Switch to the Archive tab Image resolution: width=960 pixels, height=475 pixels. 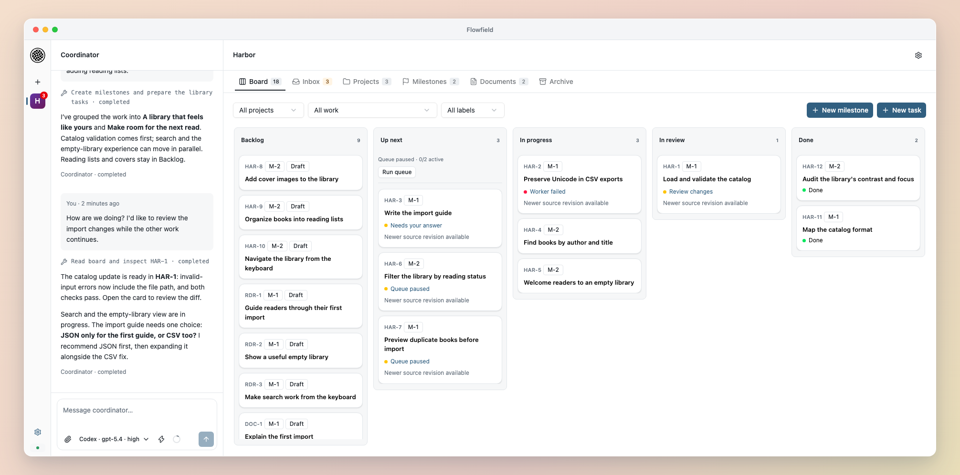point(556,82)
